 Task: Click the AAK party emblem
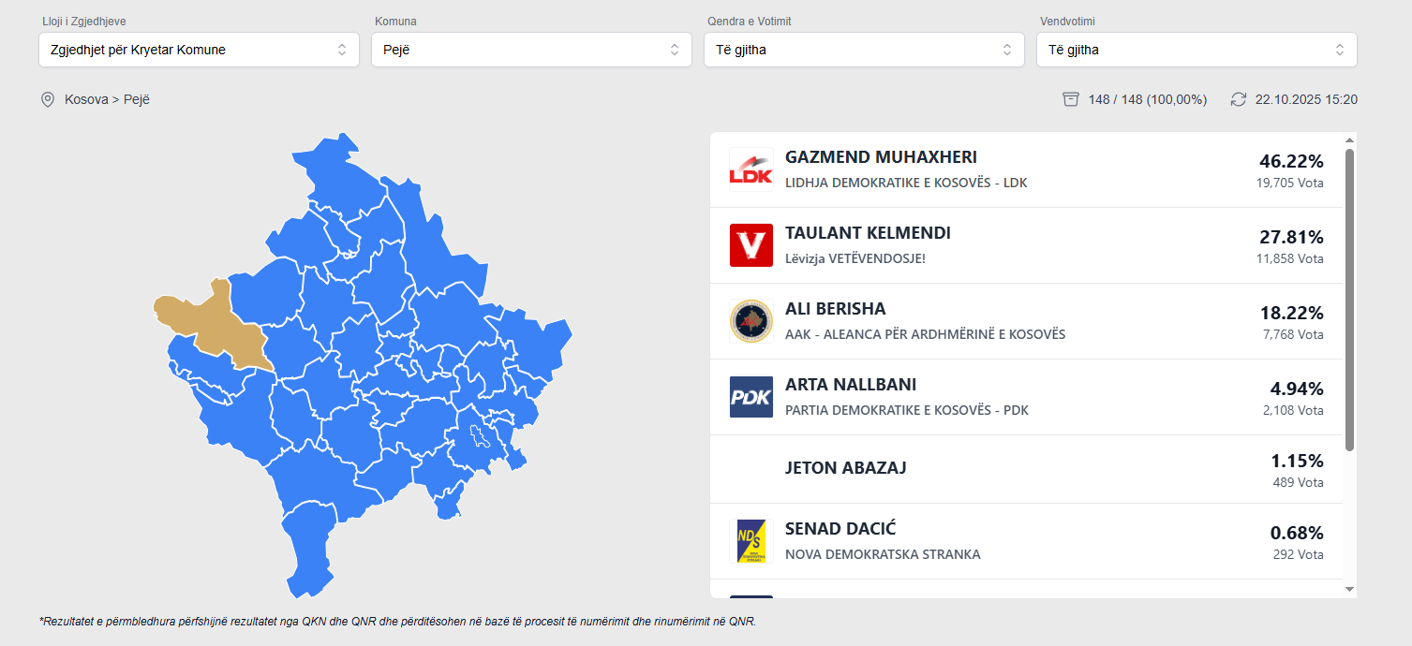tap(751, 321)
